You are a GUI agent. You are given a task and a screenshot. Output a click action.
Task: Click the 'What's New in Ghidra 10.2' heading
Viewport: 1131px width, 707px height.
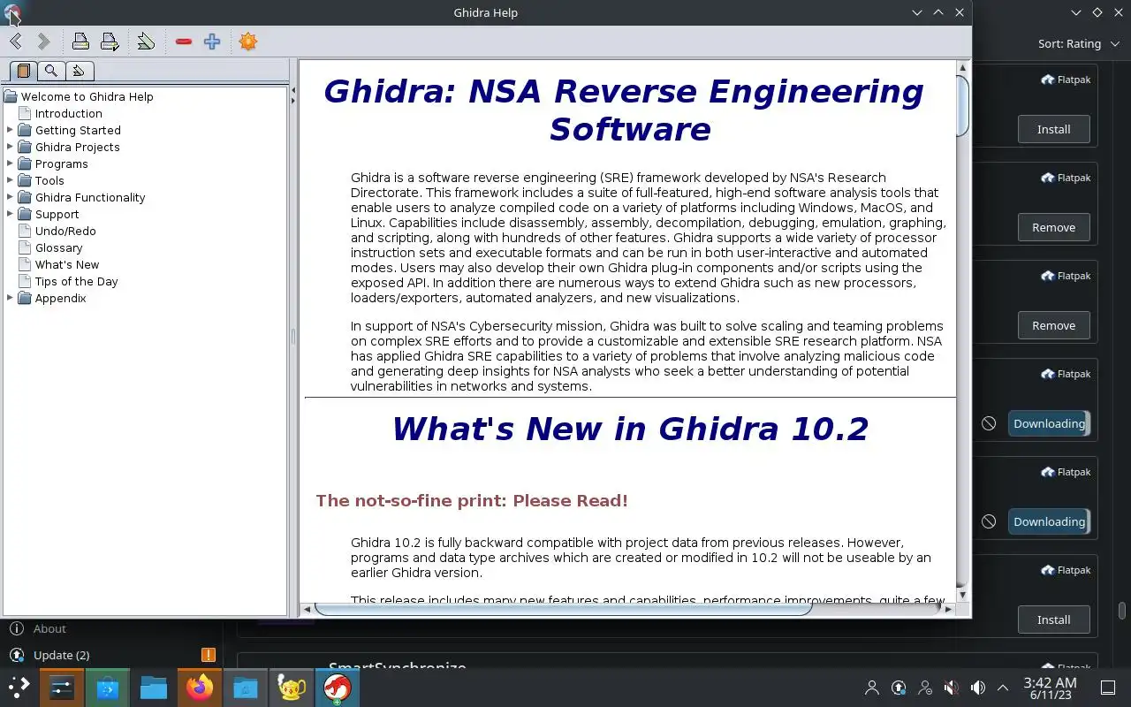630,429
